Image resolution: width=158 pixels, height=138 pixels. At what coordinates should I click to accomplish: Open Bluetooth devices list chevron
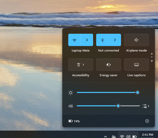[x=115, y=40]
